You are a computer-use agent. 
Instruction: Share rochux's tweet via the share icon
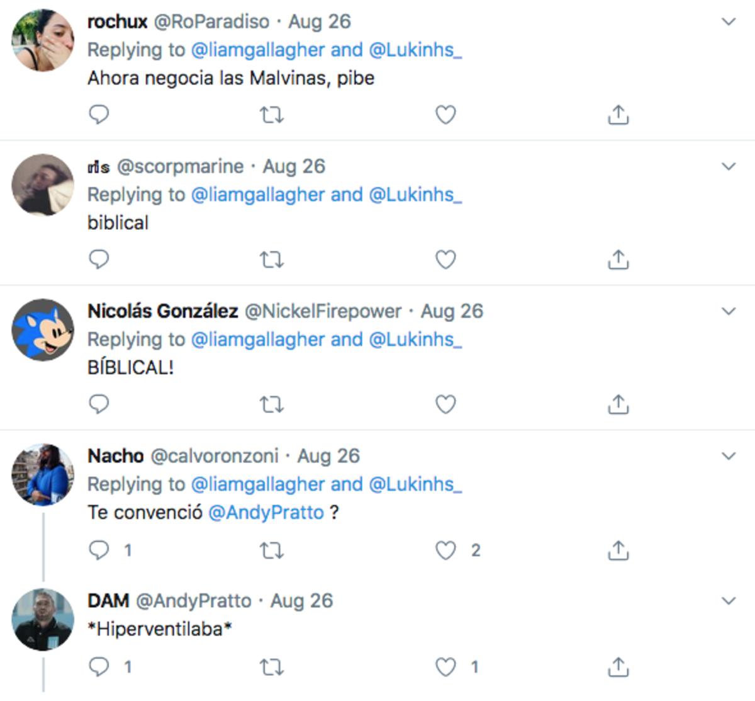point(618,115)
